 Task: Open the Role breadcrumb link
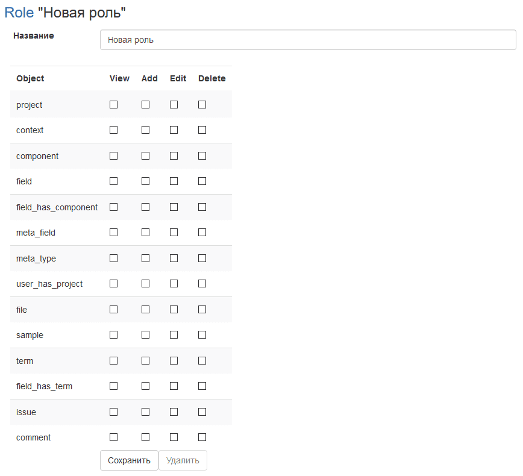point(19,13)
